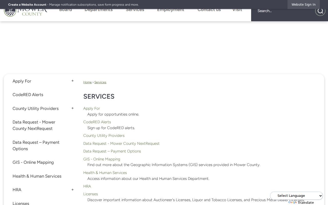This screenshot has width=328, height=205.
Task: Expand the HRA sidebar section
Action: tap(73, 190)
